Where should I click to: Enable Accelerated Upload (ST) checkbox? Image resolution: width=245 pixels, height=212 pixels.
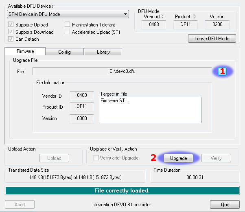[68, 32]
